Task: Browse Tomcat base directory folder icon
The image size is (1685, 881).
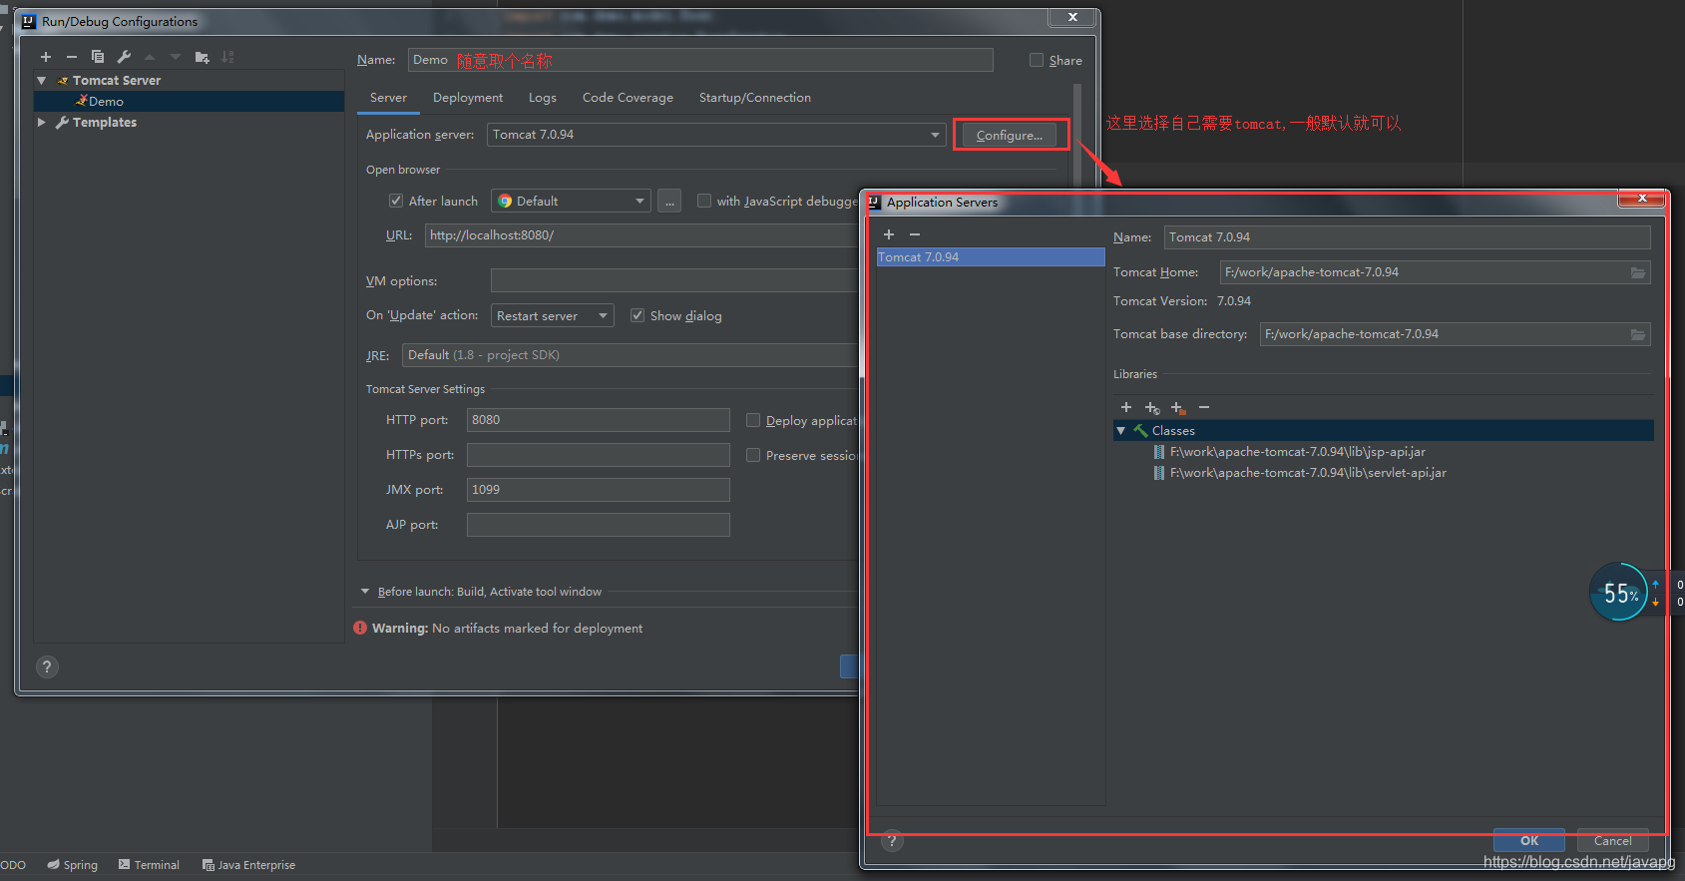Action: [x=1638, y=334]
